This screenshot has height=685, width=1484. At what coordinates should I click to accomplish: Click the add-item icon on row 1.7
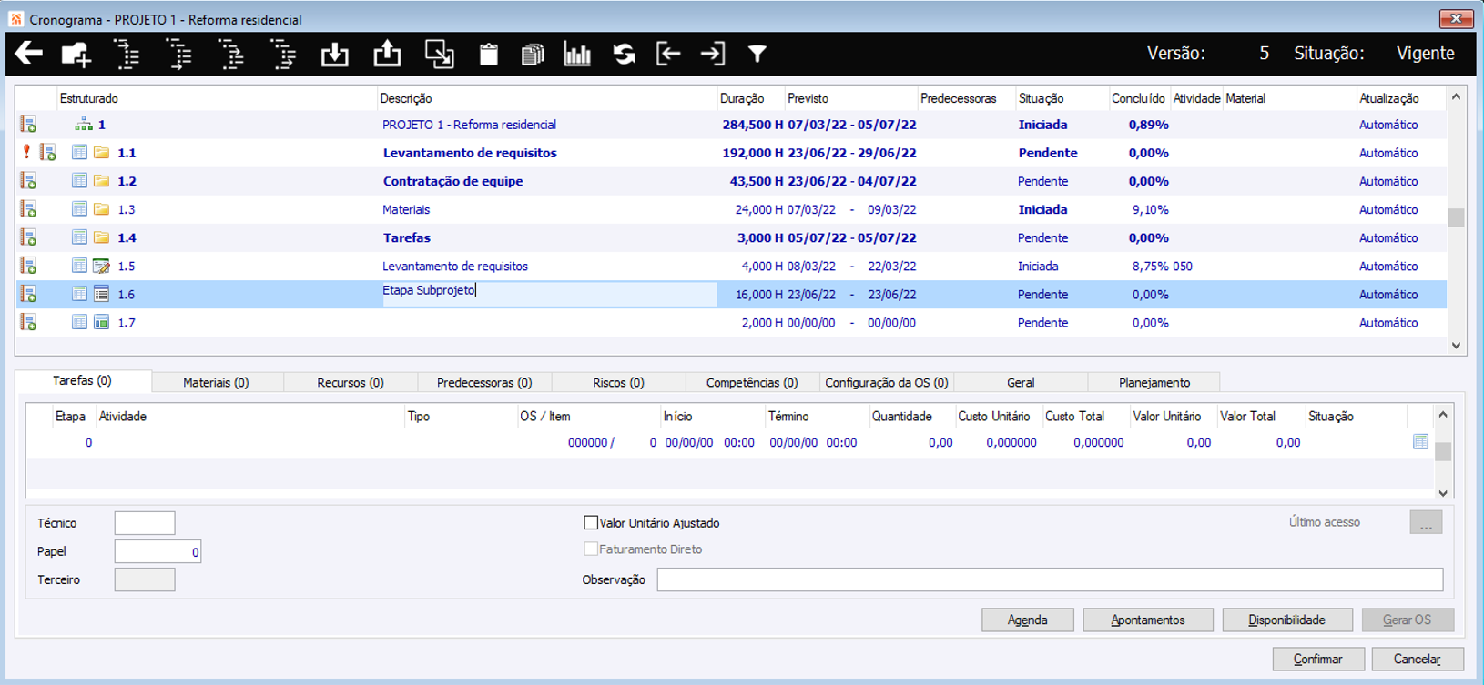(29, 323)
